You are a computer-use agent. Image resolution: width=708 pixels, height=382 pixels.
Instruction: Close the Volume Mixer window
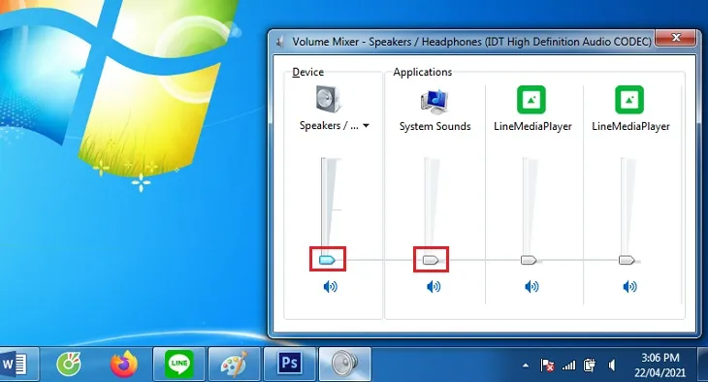tap(675, 38)
